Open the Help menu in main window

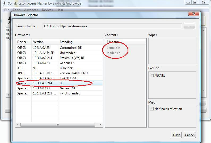coord(60,10)
